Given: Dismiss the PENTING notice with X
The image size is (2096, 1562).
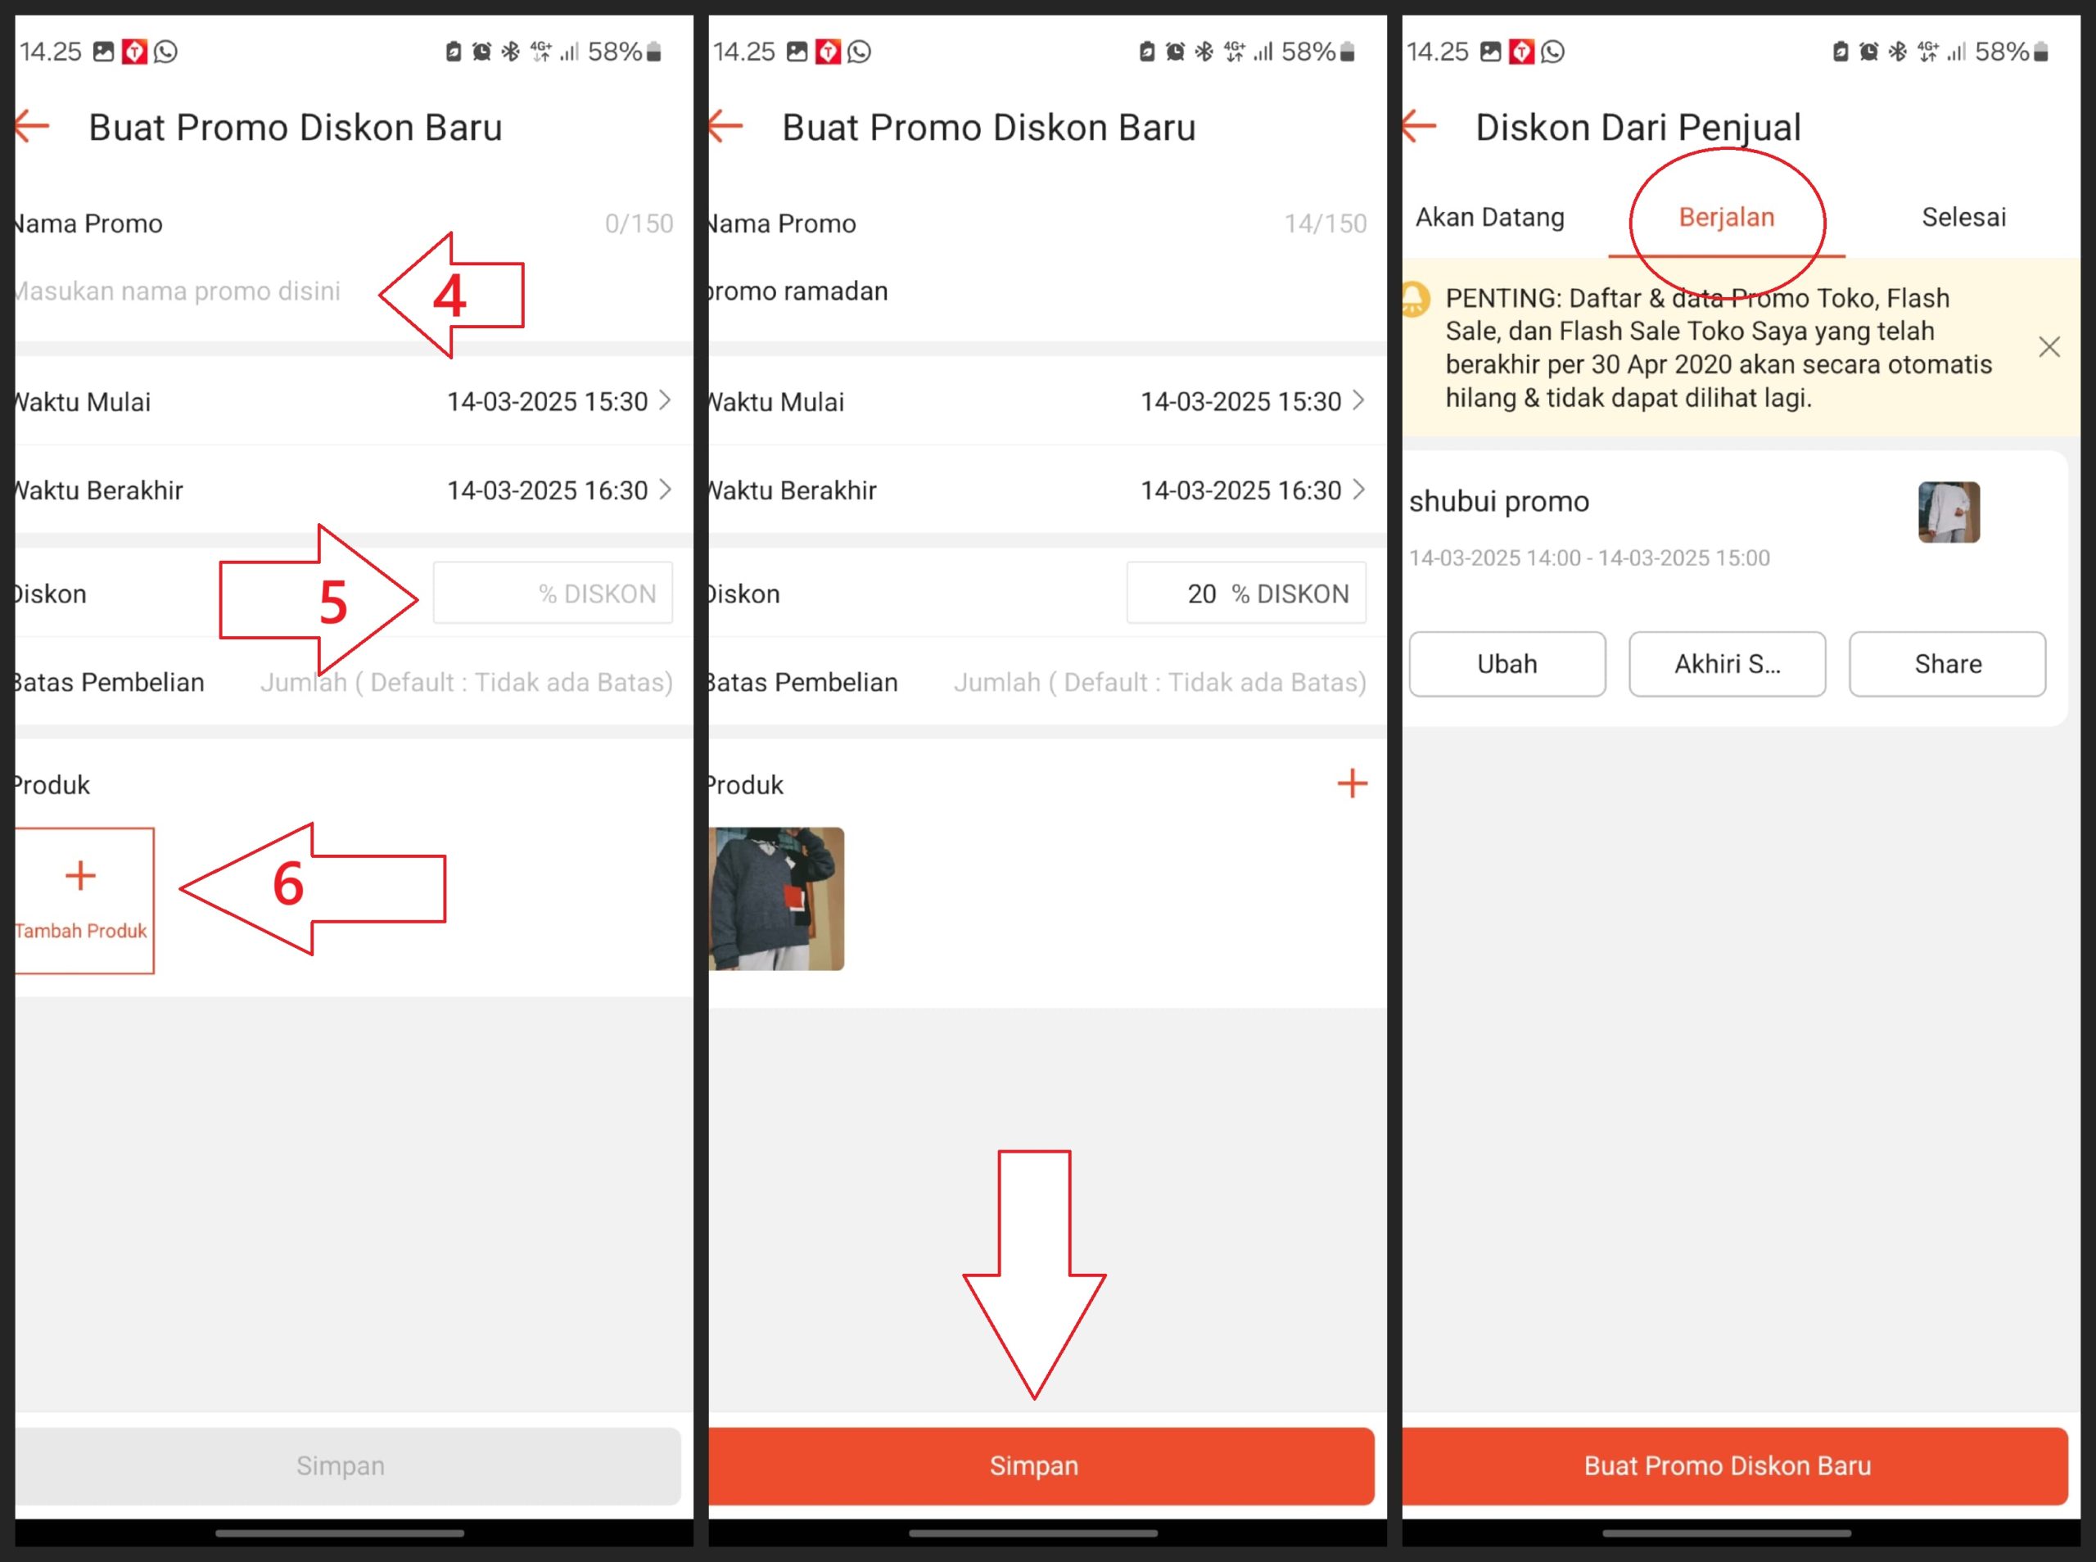Looking at the screenshot, I should [2049, 347].
